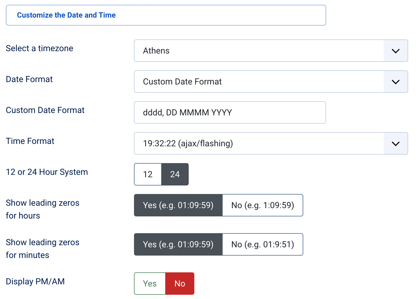This screenshot has width=418, height=299.
Task: Click the dddd, DD MMMM YYYY text field
Action: tap(230, 112)
